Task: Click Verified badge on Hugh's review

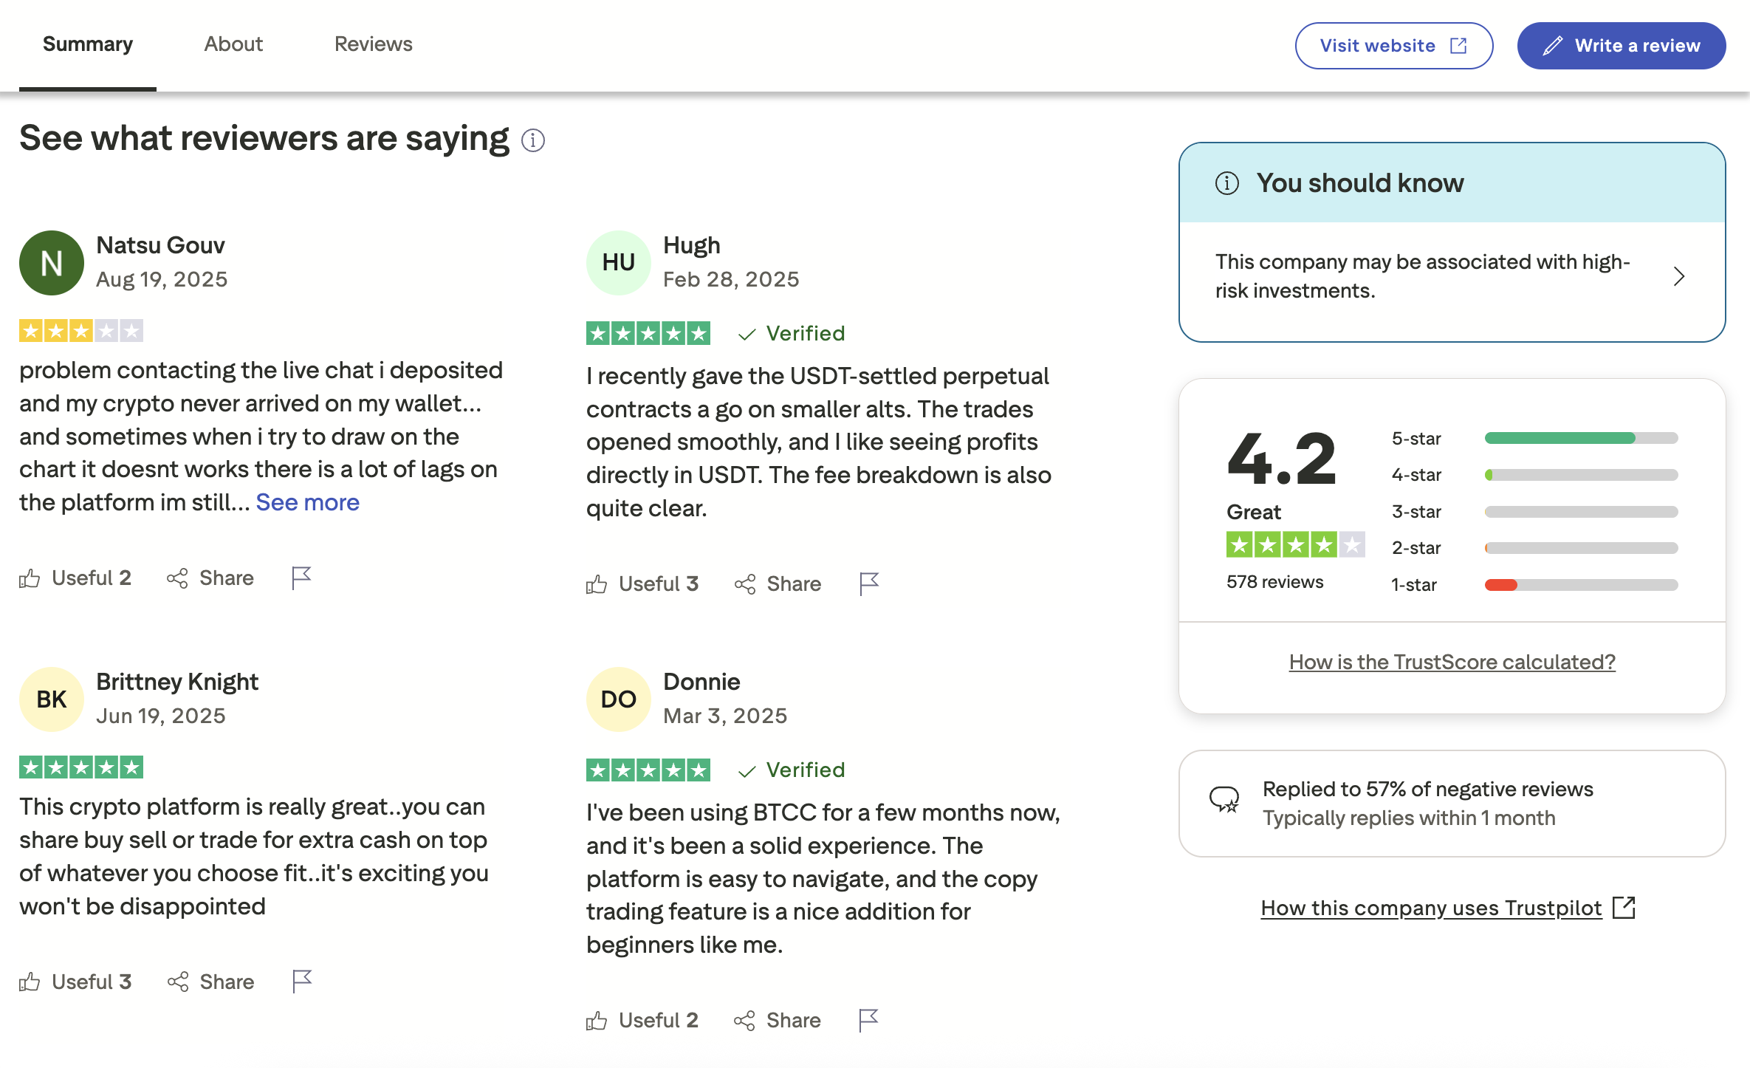Action: 792,334
